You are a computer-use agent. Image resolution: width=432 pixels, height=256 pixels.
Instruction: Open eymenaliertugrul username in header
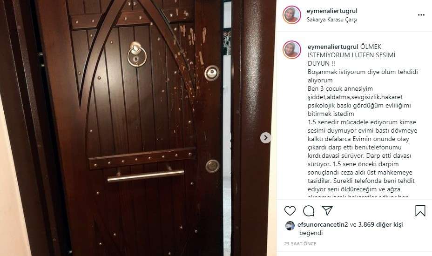(332, 11)
